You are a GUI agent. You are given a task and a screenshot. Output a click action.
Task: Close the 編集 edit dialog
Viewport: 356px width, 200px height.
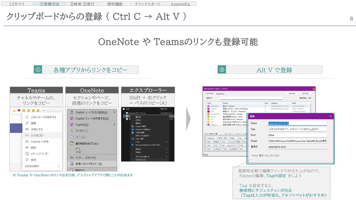click(x=331, y=116)
